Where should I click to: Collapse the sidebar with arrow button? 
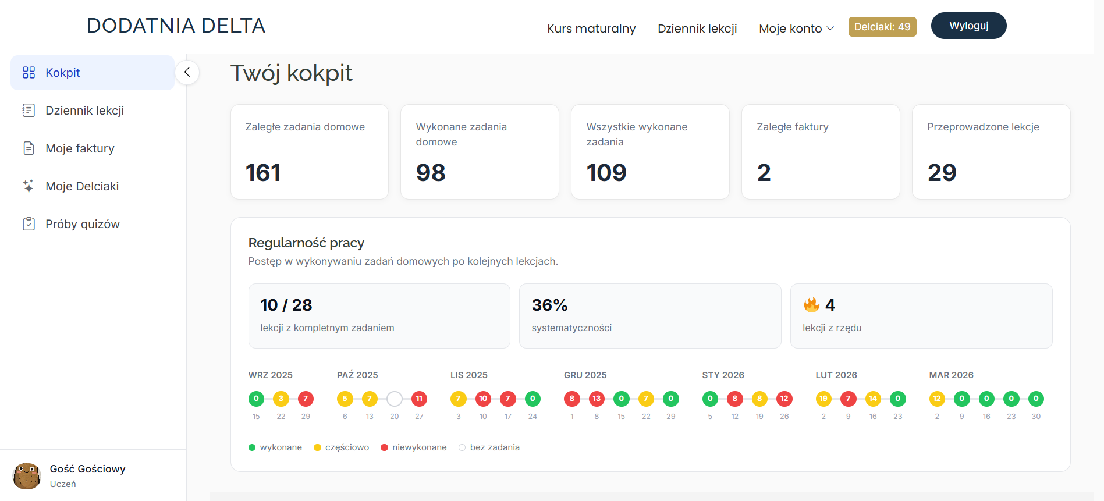(187, 72)
